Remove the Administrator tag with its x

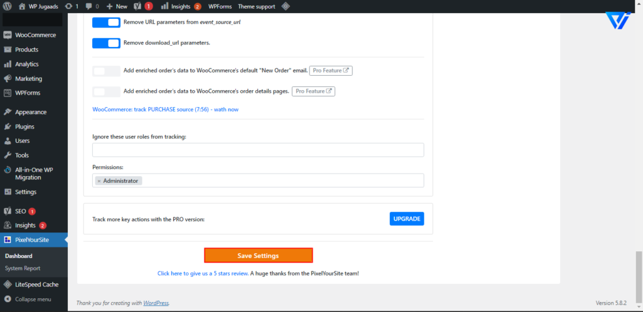point(99,180)
